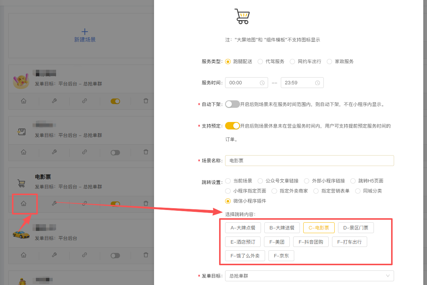Toggle the yellow switch in 电影票 row
The height and width of the screenshot is (285, 427).
point(115,204)
